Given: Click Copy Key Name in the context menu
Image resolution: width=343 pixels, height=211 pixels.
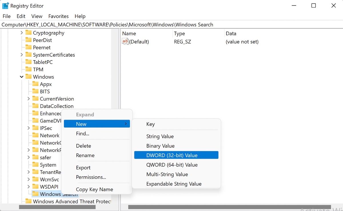Looking at the screenshot, I should pos(94,189).
